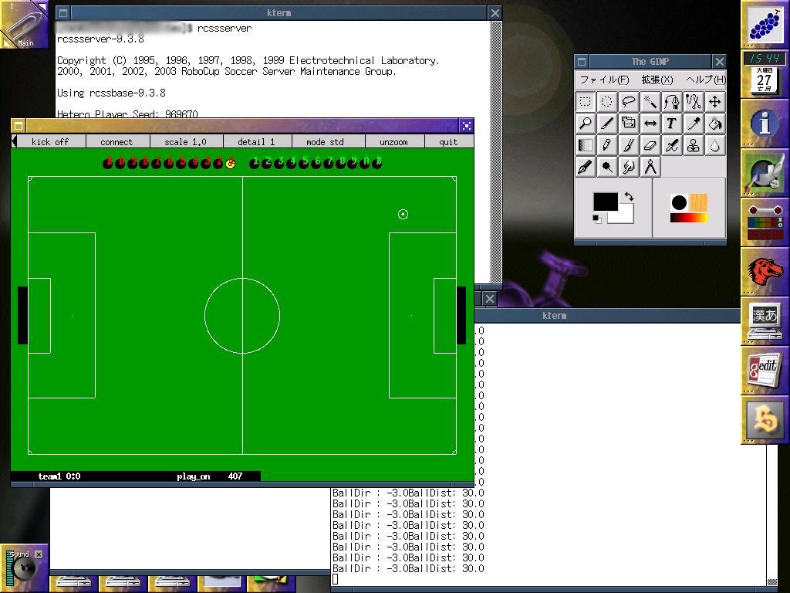Select the Airbrush tool
The width and height of the screenshot is (790, 593).
[672, 145]
